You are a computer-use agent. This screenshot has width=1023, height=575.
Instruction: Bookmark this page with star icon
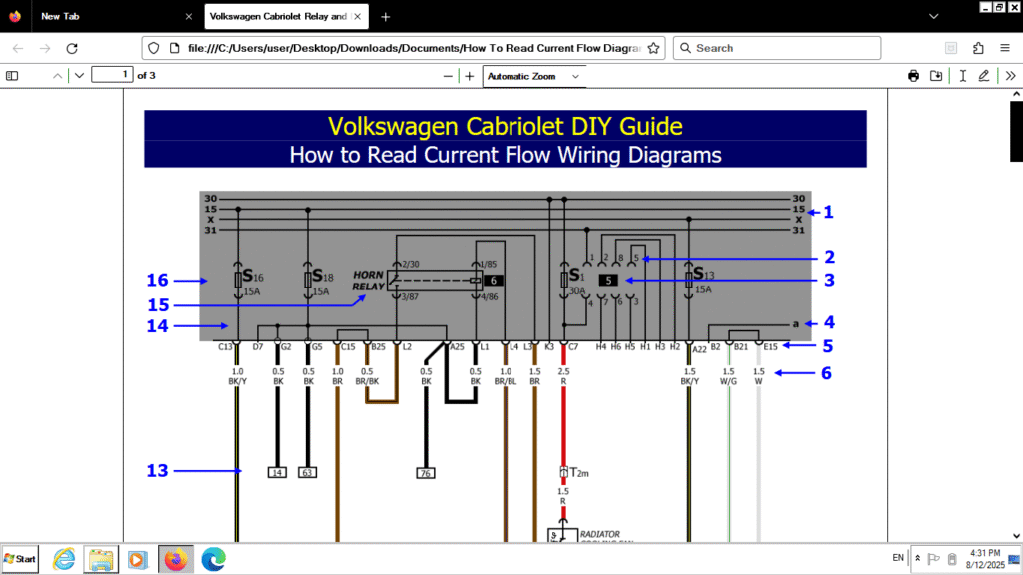coord(653,48)
